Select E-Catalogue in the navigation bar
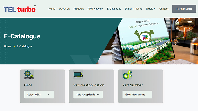Screen dimensions: 198x111 [x=114, y=9]
